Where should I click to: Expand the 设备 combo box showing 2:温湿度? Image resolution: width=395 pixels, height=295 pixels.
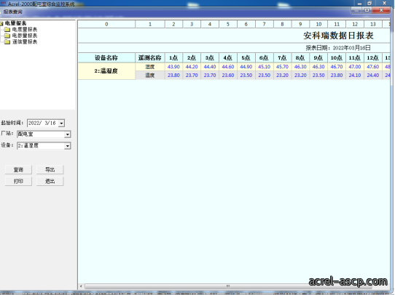67,146
